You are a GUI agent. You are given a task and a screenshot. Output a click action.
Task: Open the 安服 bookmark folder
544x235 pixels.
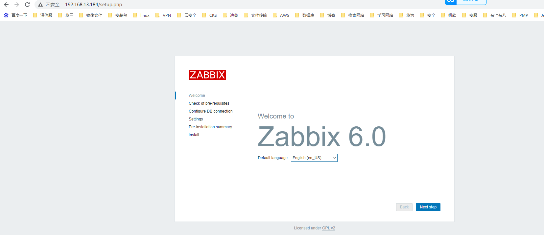click(470, 15)
